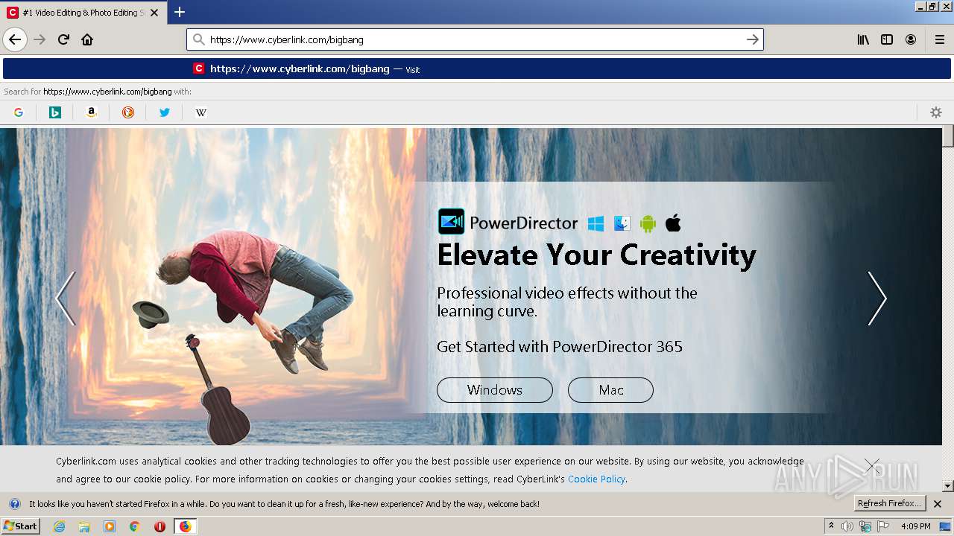Click Get Started with PowerDirector 365 text
The width and height of the screenshot is (954, 536).
point(560,347)
